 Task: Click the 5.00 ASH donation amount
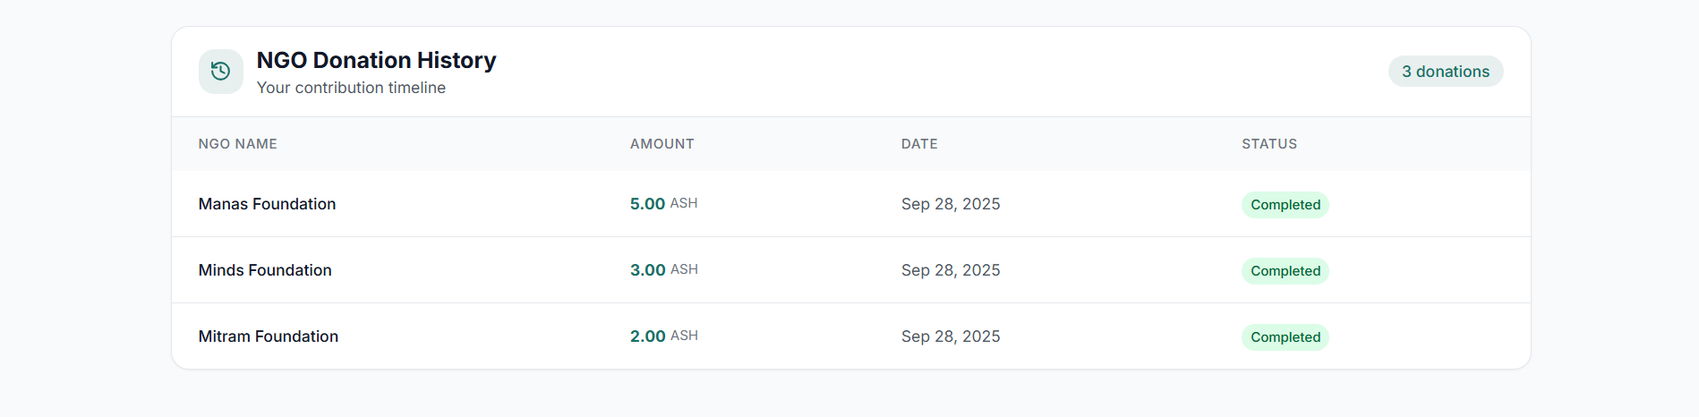click(x=663, y=204)
